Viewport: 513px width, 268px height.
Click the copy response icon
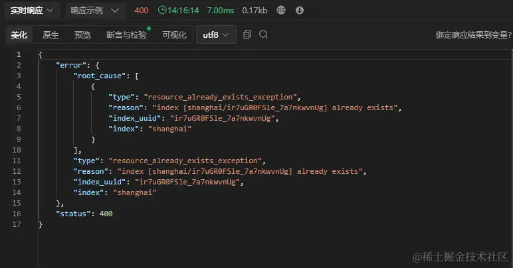pyautogui.click(x=247, y=34)
